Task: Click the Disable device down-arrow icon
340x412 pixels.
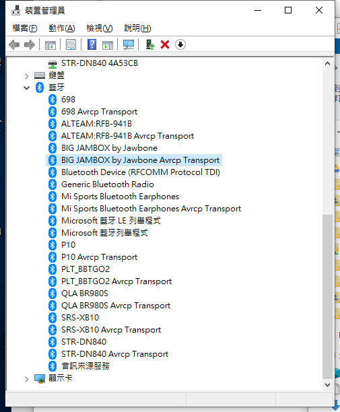Action: coord(180,44)
